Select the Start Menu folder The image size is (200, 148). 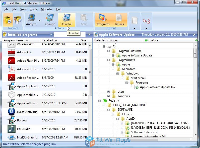[x=138, y=78]
